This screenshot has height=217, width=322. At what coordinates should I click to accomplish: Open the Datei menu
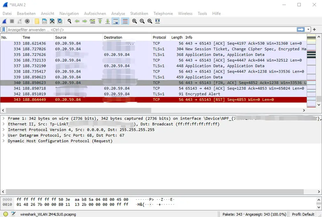7,13
